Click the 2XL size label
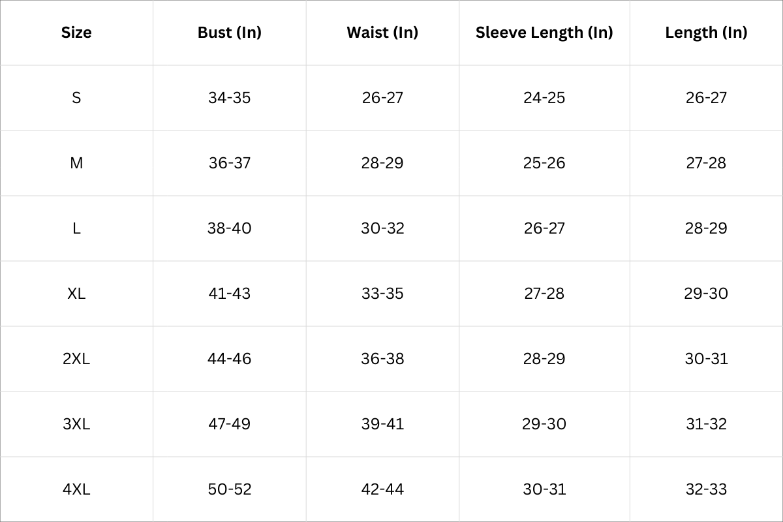This screenshot has height=522, width=783. (76, 359)
